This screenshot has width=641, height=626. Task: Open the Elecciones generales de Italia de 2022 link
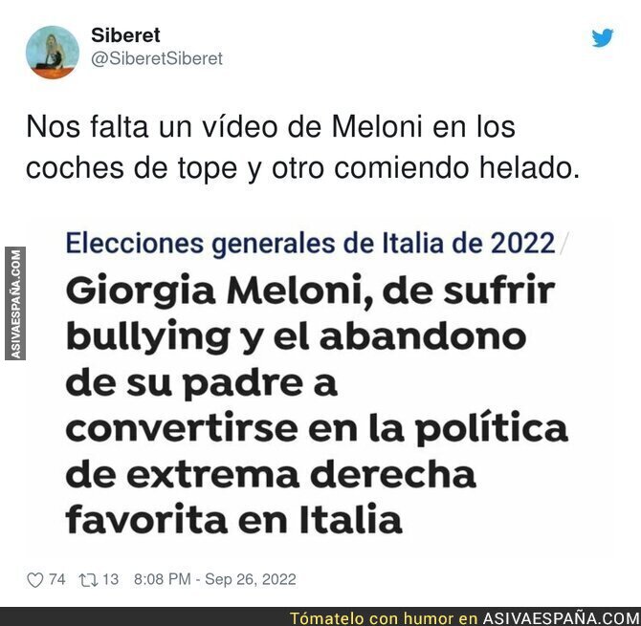310,244
